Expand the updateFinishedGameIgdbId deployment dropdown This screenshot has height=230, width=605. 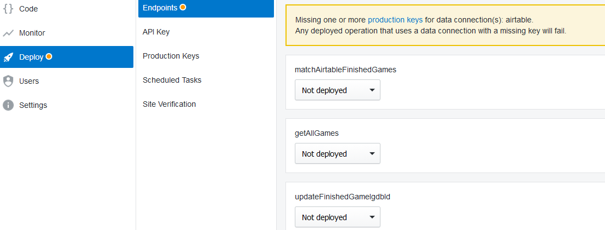pyautogui.click(x=337, y=217)
